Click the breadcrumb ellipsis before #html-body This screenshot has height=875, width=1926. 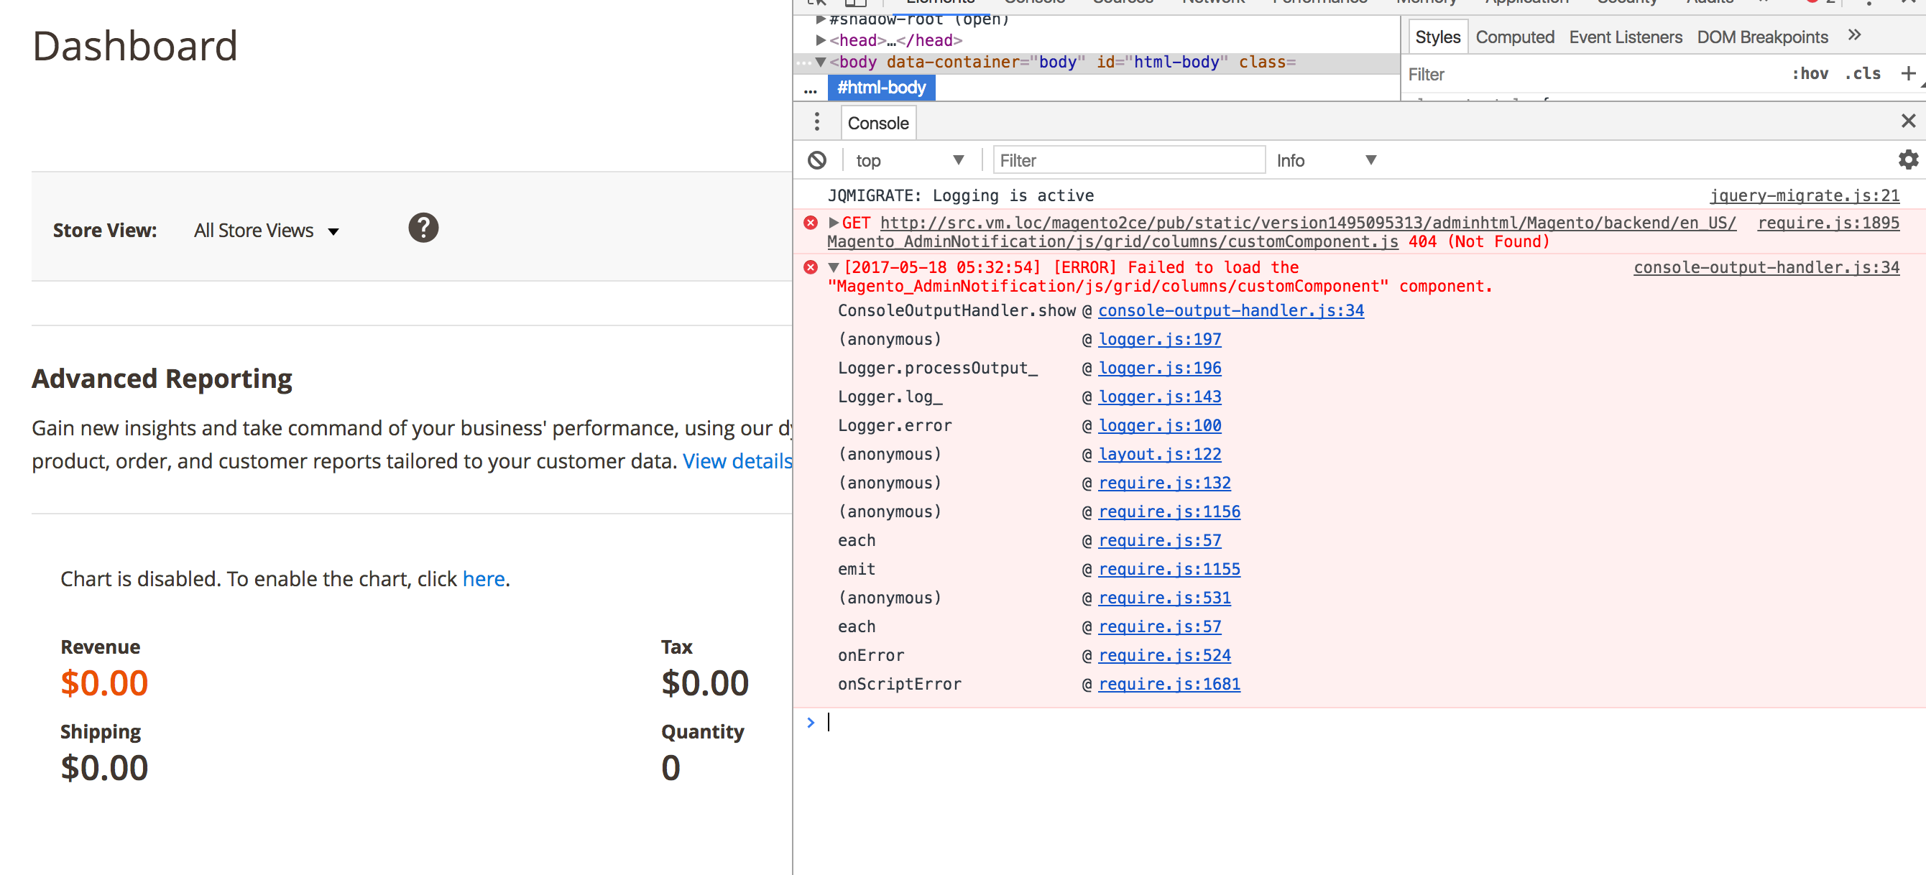[x=810, y=89]
